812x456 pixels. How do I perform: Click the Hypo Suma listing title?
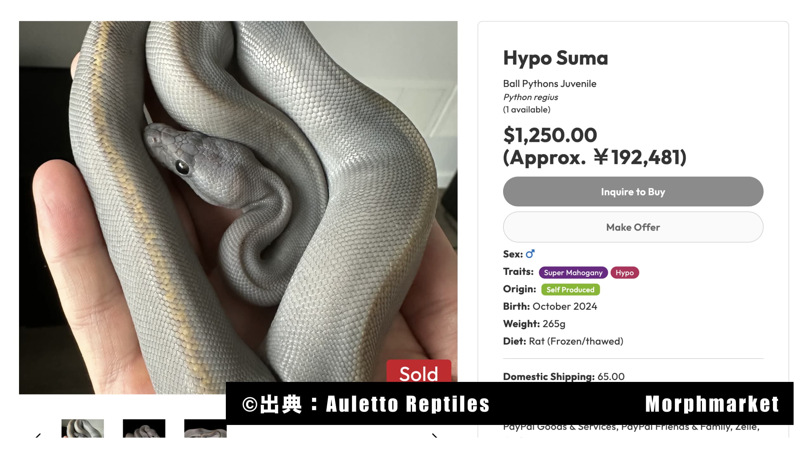[556, 59]
